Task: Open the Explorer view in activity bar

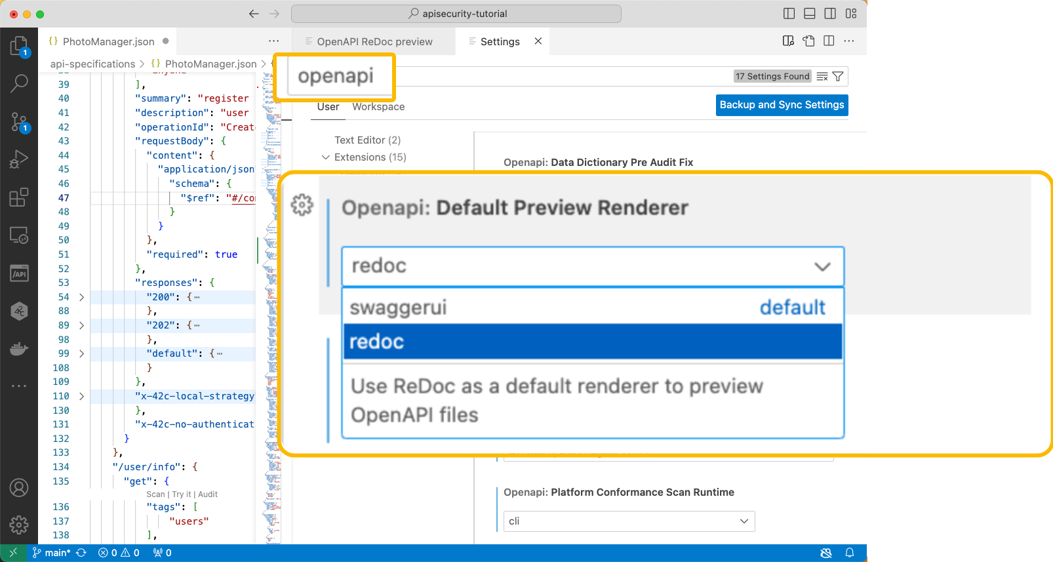Action: click(x=19, y=46)
